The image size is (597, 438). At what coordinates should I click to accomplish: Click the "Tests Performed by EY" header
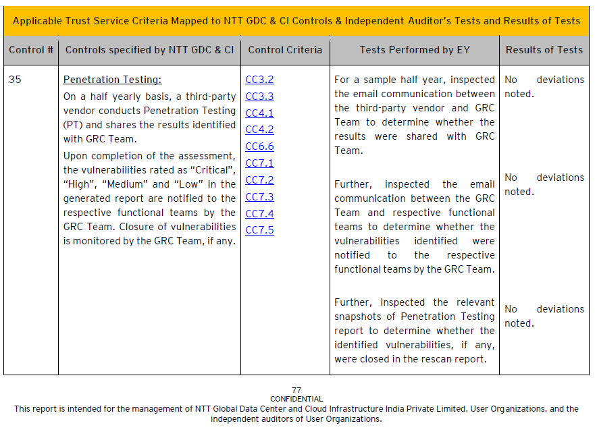[415, 50]
